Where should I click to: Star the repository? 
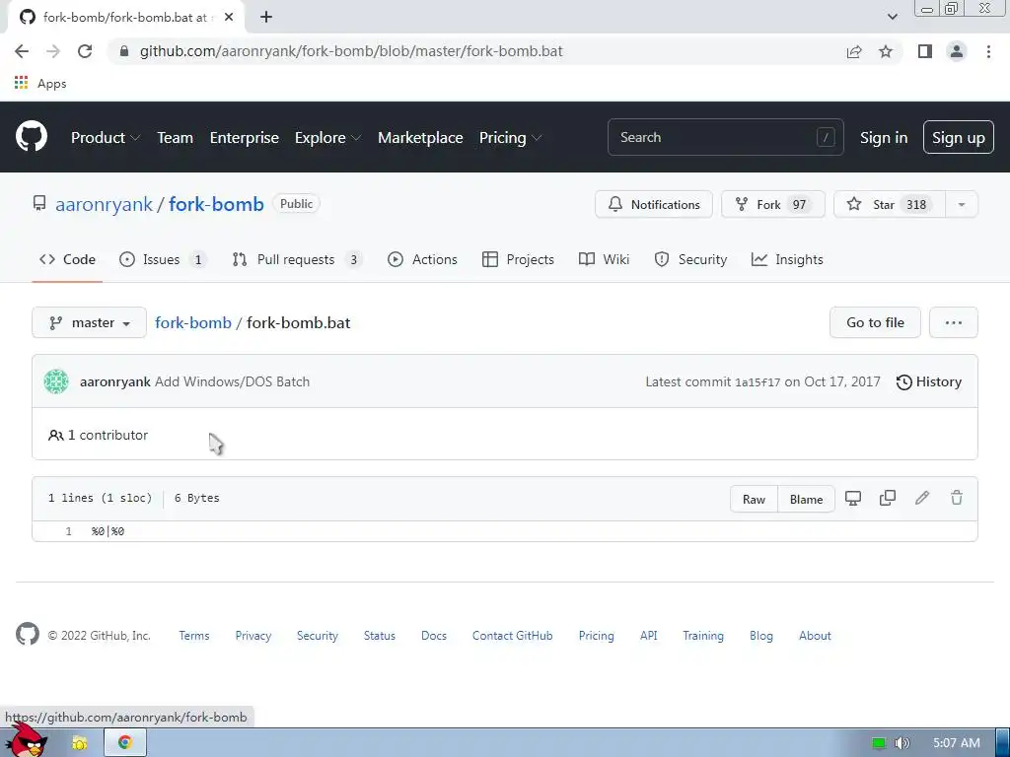(890, 204)
